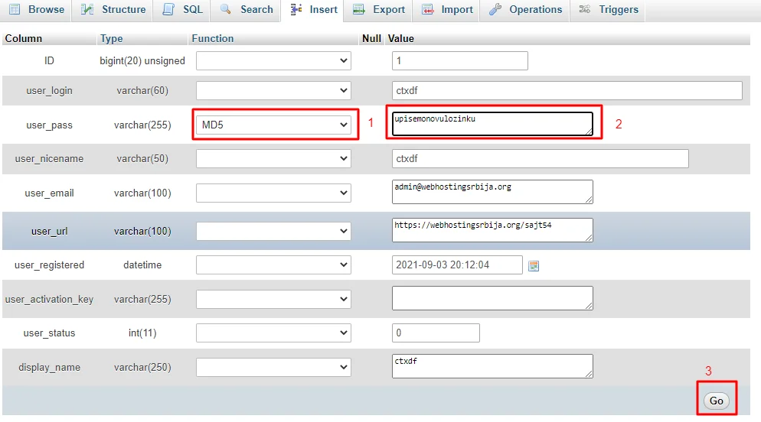Click the varchar(50) type text
The image size is (761, 422).
pos(142,159)
